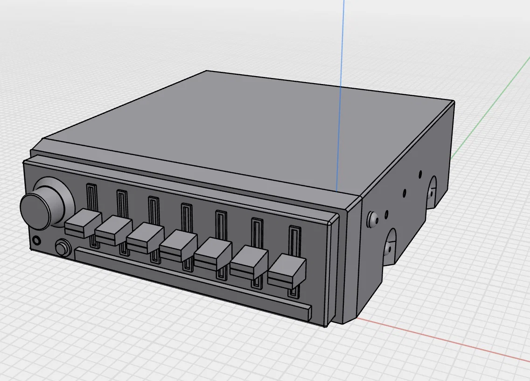The height and width of the screenshot is (381, 530).
Task: Select the lower arched cutout on the side
Action: click(390, 246)
